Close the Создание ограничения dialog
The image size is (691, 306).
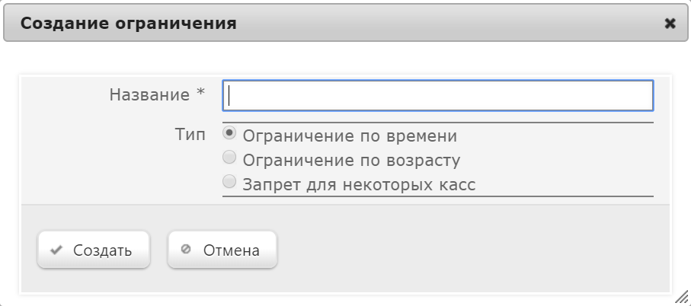point(670,24)
